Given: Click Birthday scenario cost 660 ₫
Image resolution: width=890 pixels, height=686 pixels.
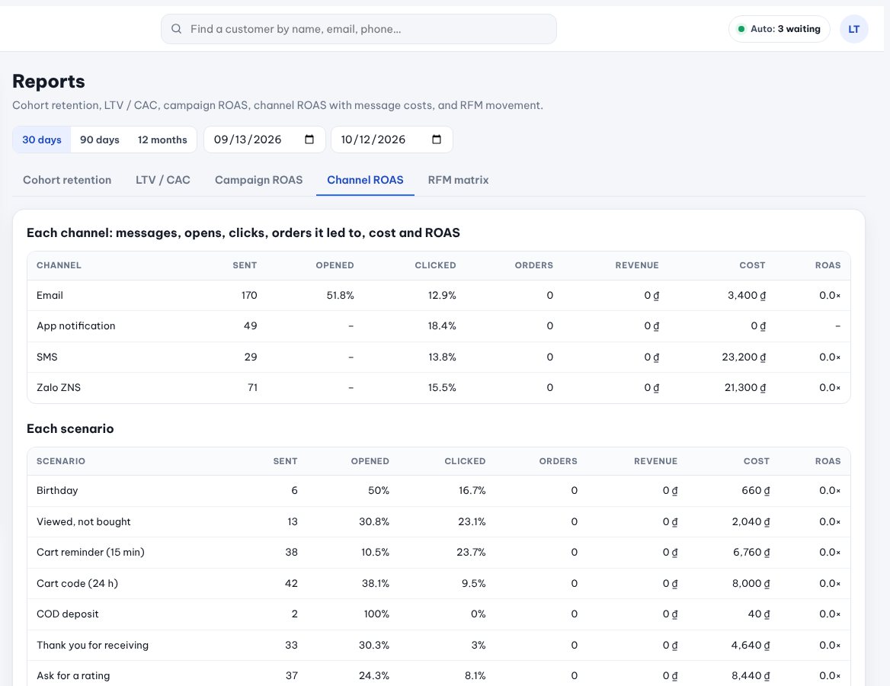Looking at the screenshot, I should (x=756, y=491).
